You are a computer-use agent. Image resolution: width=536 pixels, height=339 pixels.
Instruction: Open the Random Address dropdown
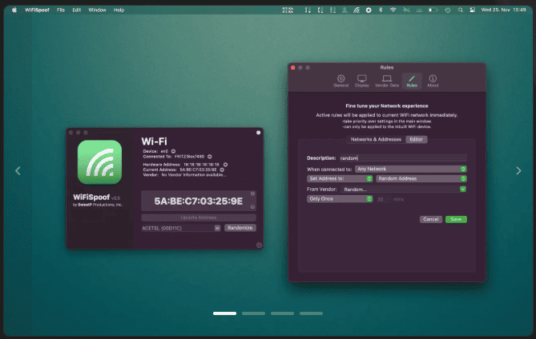pos(421,178)
